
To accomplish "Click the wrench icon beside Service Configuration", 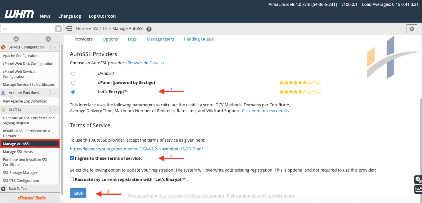I will click(x=4, y=47).
